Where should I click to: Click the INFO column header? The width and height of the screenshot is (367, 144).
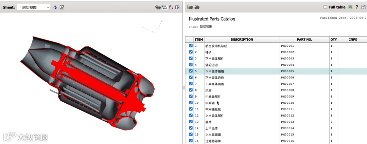tap(353, 39)
